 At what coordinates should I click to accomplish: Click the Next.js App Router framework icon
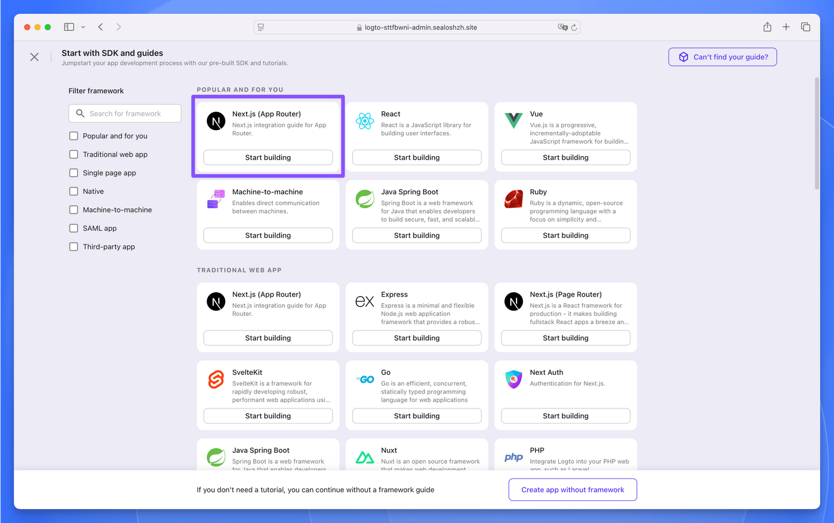coord(215,121)
